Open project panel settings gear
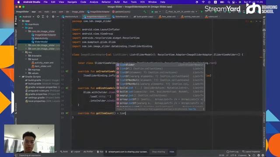The height and width of the screenshot is (157, 280). tap(53, 17)
